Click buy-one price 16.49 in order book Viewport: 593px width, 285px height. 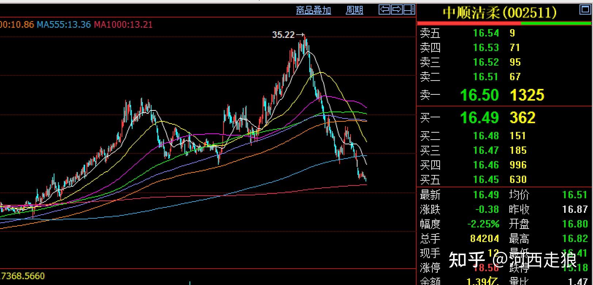click(479, 118)
